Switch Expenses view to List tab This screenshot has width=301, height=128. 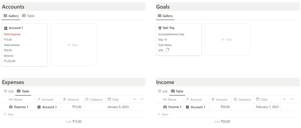(x=9, y=91)
